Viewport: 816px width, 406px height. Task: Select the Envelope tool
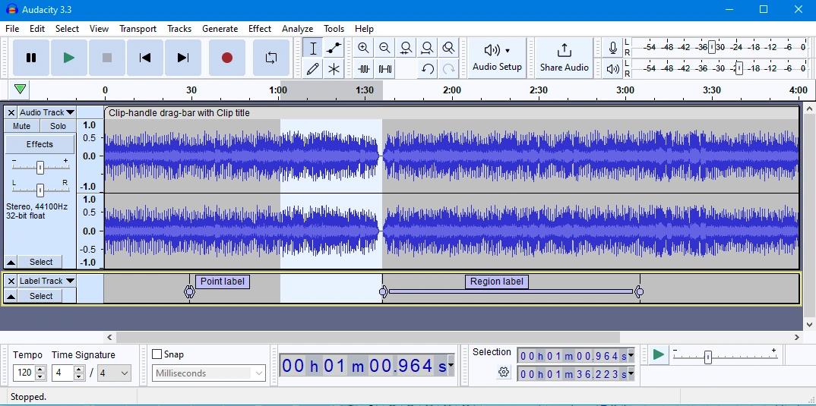(x=334, y=48)
